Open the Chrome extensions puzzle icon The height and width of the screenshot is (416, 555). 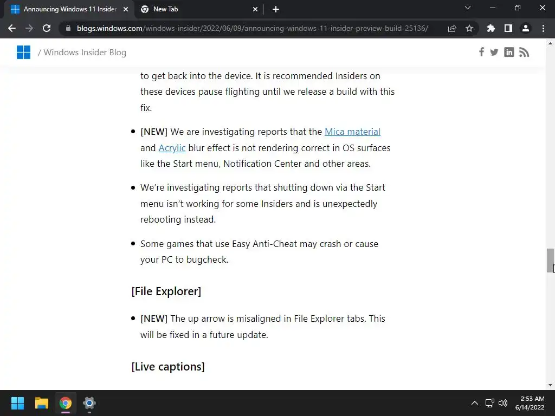491,28
